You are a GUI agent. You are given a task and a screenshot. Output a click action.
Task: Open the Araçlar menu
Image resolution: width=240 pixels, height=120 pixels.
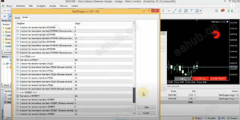point(53,6)
